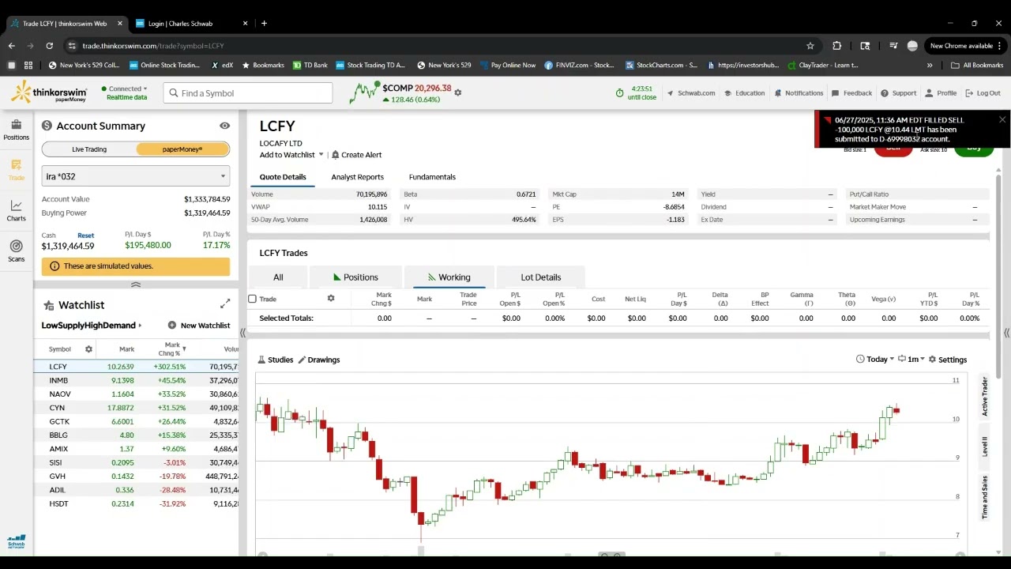
Task: Expand LowSupplyHighDemand watchlist selector
Action: (x=92, y=326)
